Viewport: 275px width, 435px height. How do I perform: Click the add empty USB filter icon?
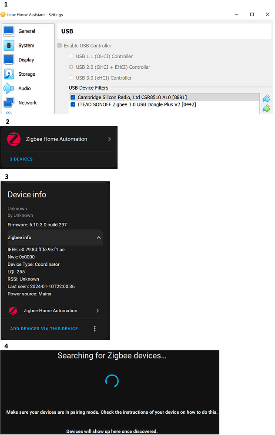(x=266, y=98)
